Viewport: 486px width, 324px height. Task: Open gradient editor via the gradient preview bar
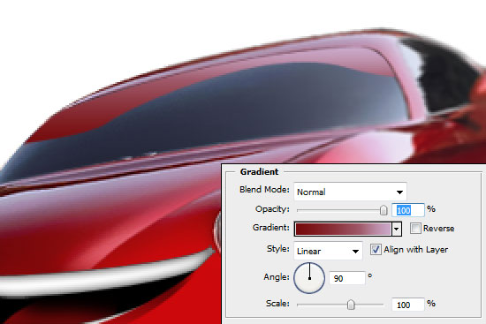(343, 229)
